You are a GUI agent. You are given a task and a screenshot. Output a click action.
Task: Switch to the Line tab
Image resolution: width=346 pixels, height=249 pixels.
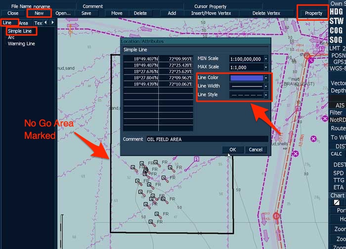click(x=7, y=23)
